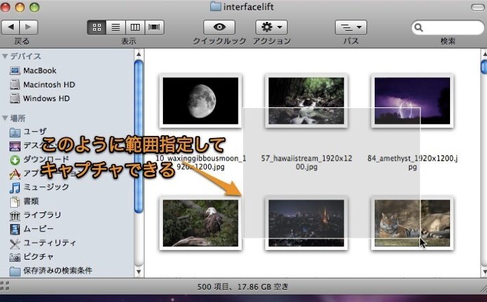This screenshot has width=487, height=302.
Task: Open 書類 in the sidebar
Action: (x=31, y=201)
